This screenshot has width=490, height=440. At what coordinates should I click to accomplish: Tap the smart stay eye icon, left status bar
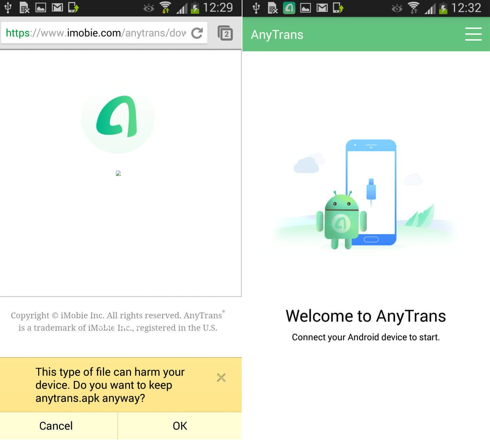pyautogui.click(x=149, y=8)
